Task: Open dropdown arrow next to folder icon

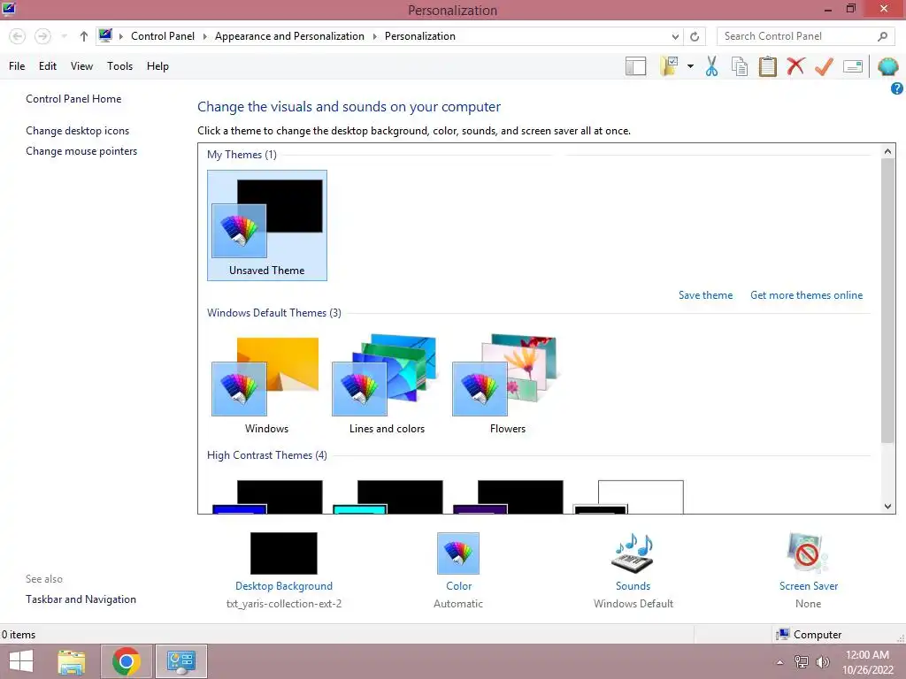Action: (690, 65)
